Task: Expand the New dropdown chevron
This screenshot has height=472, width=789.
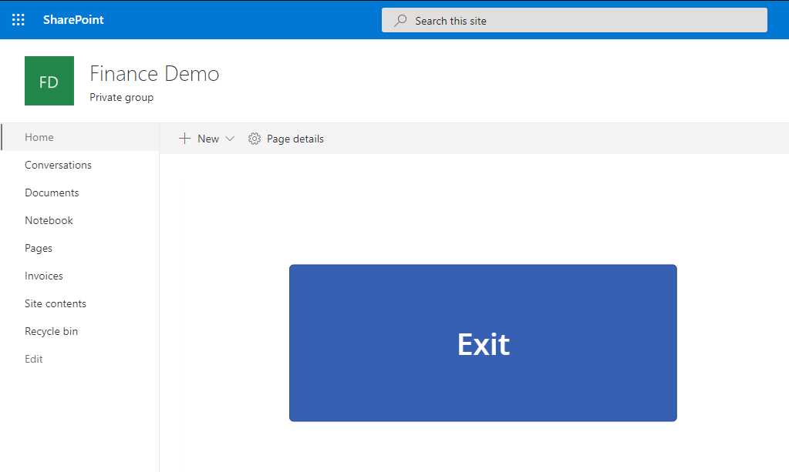Action: click(230, 139)
